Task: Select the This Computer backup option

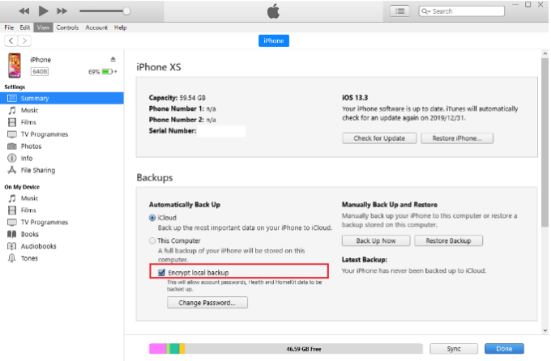Action: 152,240
